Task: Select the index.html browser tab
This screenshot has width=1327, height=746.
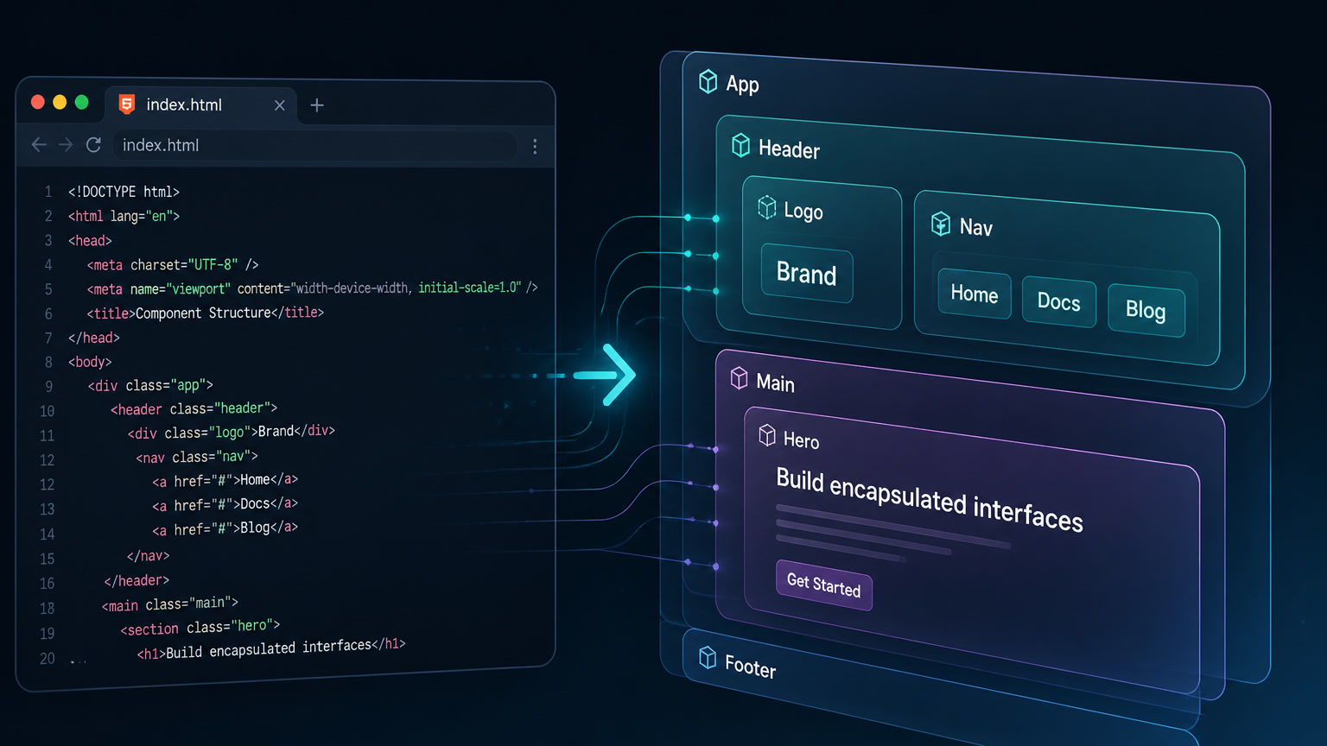Action: point(200,104)
